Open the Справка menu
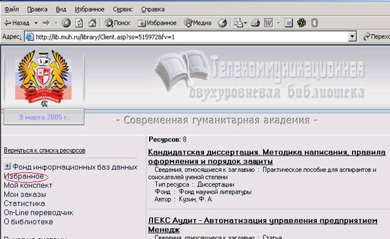This screenshot has height=239, width=390. coord(153,10)
